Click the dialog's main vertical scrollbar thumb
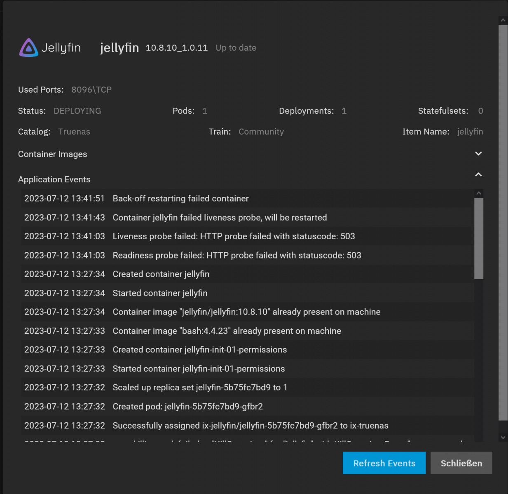 click(x=503, y=223)
